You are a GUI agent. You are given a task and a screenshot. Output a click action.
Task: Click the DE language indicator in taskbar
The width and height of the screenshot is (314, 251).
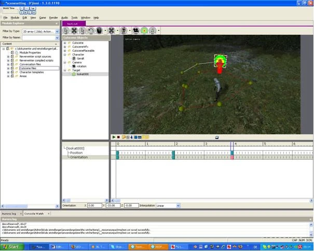[255, 247]
